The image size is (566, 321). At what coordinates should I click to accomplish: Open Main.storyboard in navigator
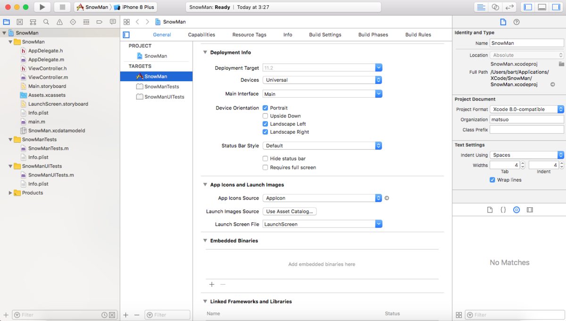point(47,86)
